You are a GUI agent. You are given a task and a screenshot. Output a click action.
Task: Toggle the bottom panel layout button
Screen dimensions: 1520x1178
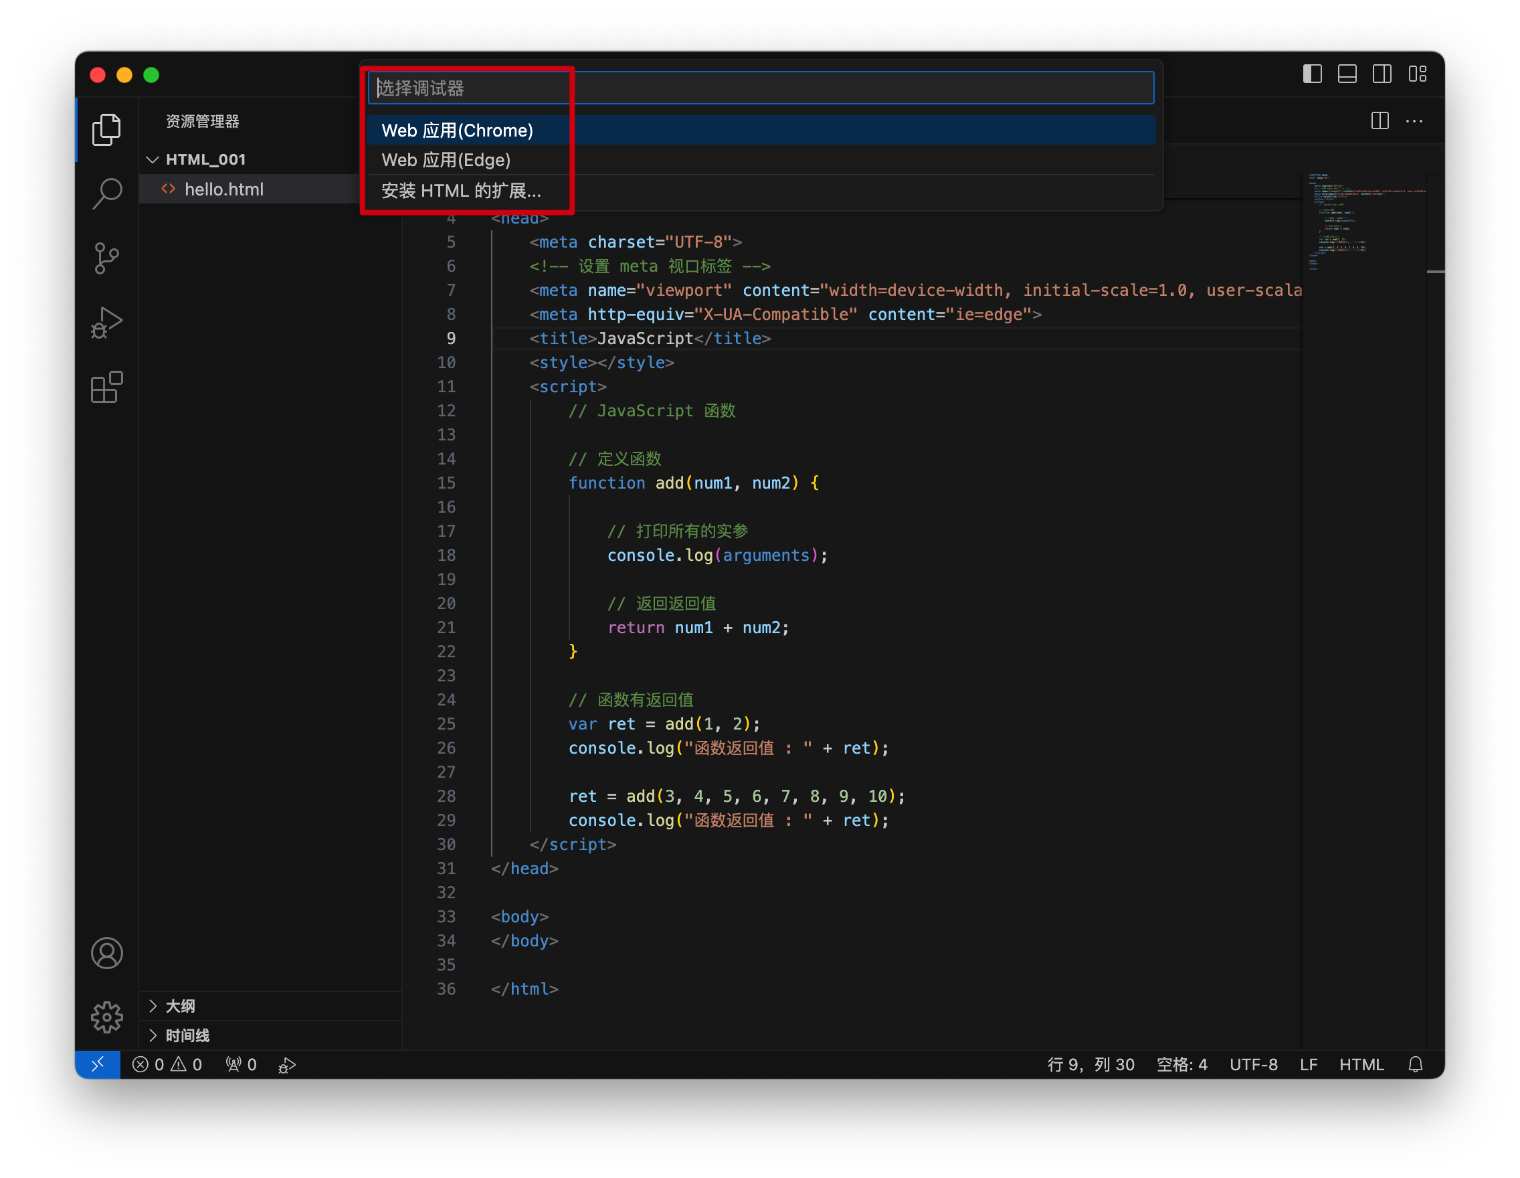[1347, 74]
